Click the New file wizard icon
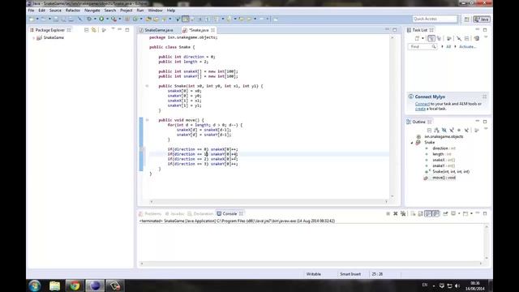This screenshot has height=292, width=519. [x=32, y=19]
